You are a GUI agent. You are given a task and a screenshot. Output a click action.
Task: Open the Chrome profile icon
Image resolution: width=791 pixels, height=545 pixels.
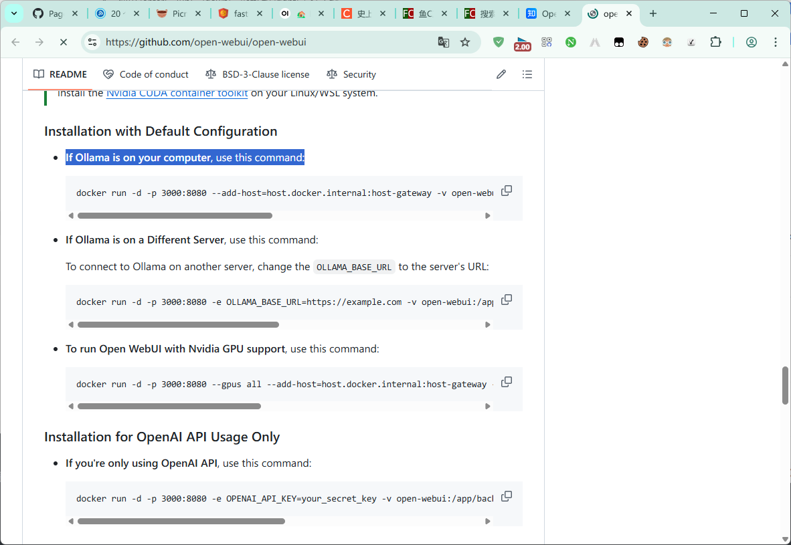coord(751,42)
